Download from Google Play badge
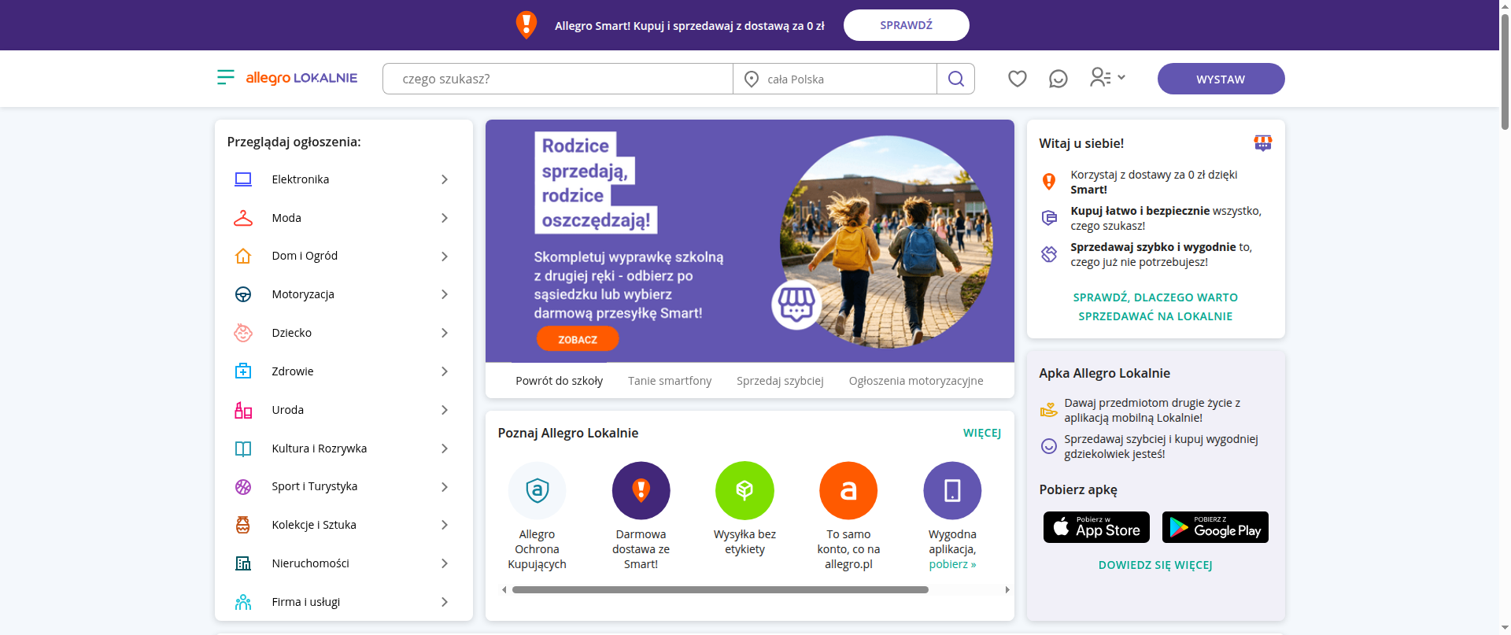The width and height of the screenshot is (1511, 635). point(1215,527)
